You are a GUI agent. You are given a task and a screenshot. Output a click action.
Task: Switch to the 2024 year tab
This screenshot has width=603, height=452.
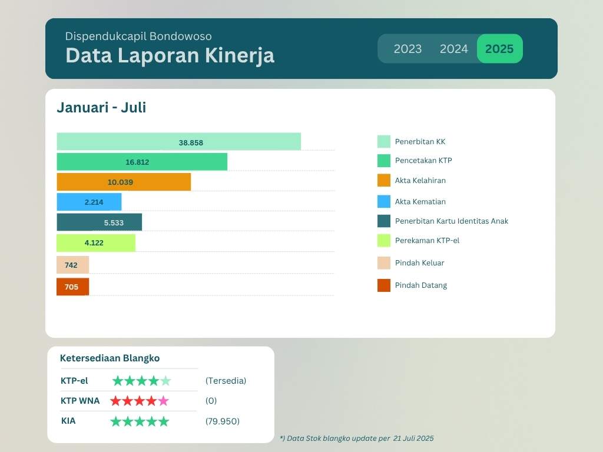pos(454,49)
